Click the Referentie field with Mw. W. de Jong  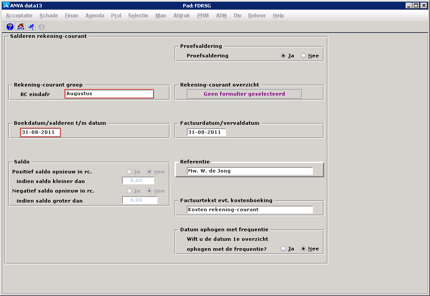(250, 171)
